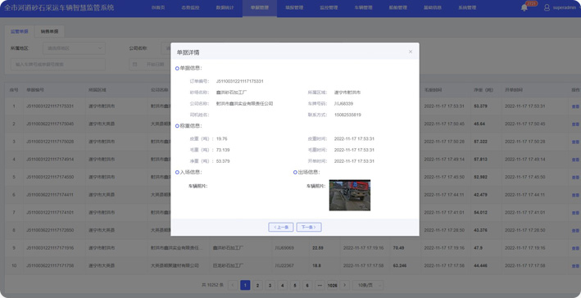Click the previous page arrow in pagination
Viewport: 581px width, 298px height.
[233, 285]
